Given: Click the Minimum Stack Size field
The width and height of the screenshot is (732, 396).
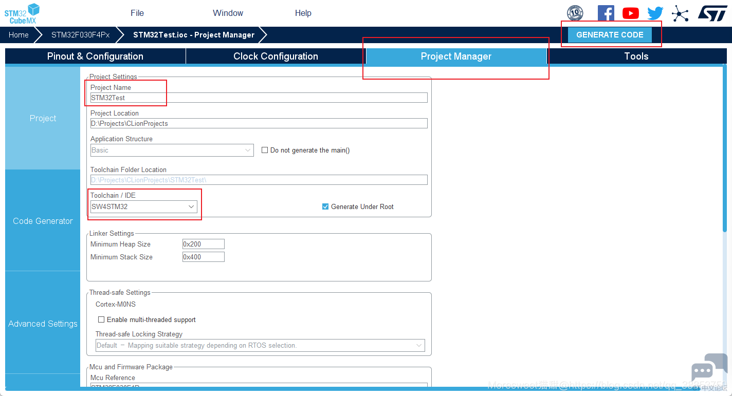Looking at the screenshot, I should [x=204, y=257].
